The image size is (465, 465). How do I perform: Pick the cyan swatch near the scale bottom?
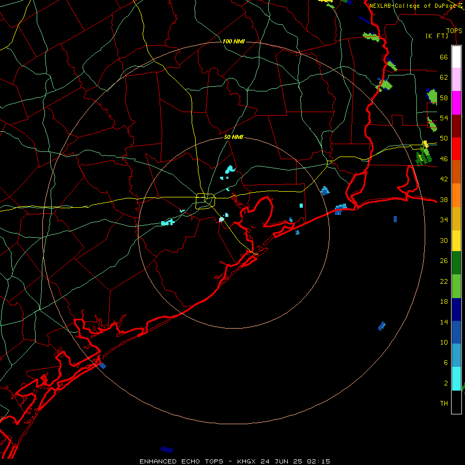(456, 379)
